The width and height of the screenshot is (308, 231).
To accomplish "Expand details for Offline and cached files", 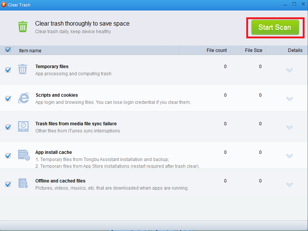I will (290, 185).
